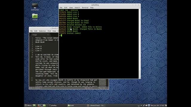Click the terminal window title 'jckelley'
Image resolution: width=191 pixels, height=107 pixels.
click(x=95, y=5)
